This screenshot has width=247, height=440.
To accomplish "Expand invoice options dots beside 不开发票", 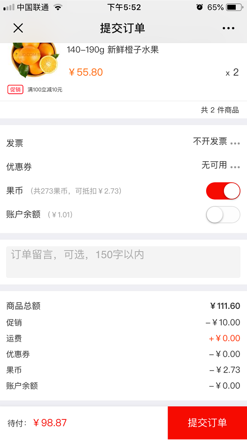I will point(235,143).
